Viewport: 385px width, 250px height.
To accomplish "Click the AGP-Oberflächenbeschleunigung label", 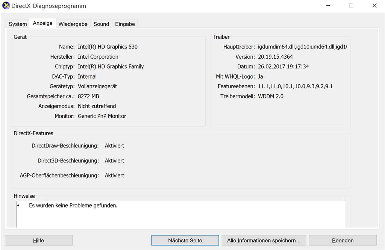I will [59, 175].
